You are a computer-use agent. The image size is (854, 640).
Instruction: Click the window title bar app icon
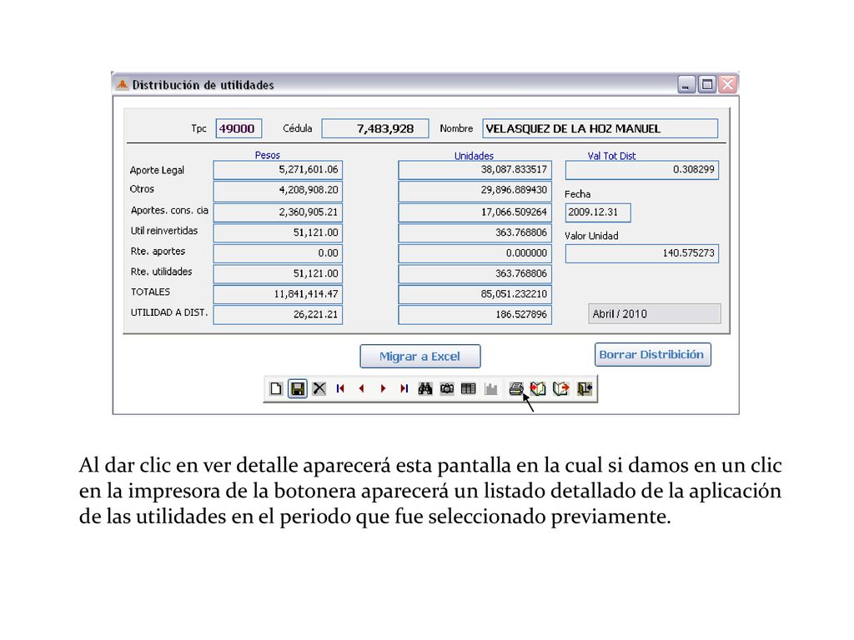click(x=123, y=84)
